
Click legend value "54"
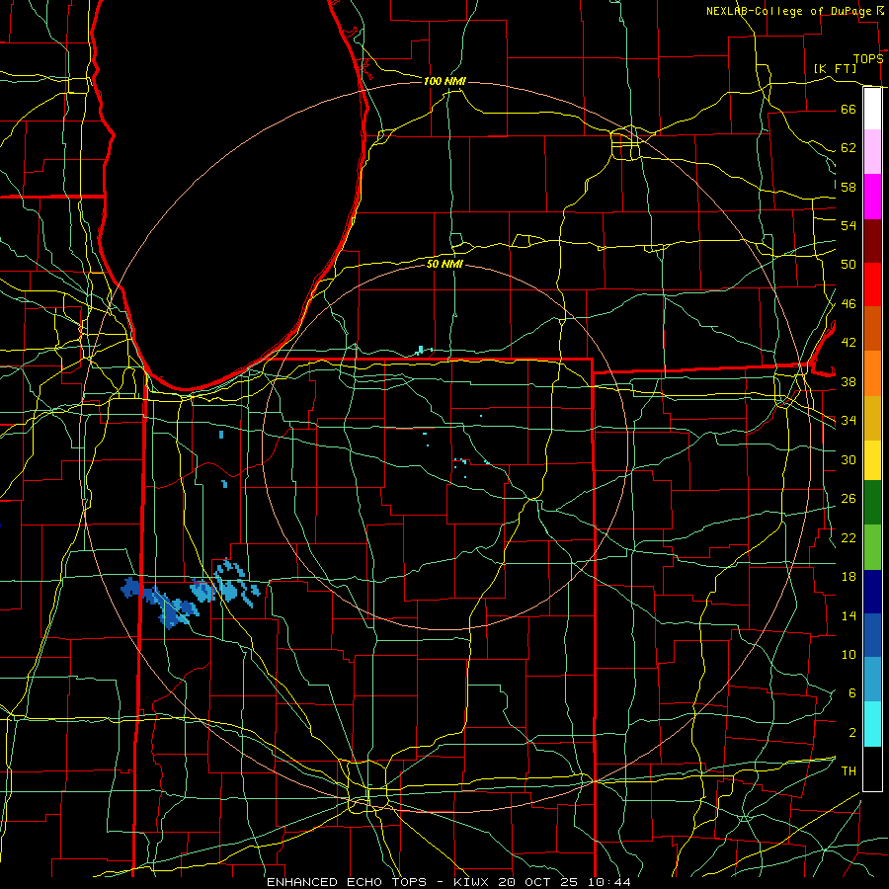click(x=849, y=225)
